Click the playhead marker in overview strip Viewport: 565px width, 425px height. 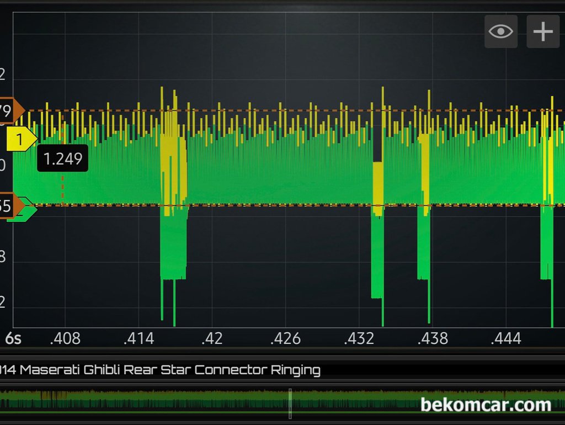(290, 403)
